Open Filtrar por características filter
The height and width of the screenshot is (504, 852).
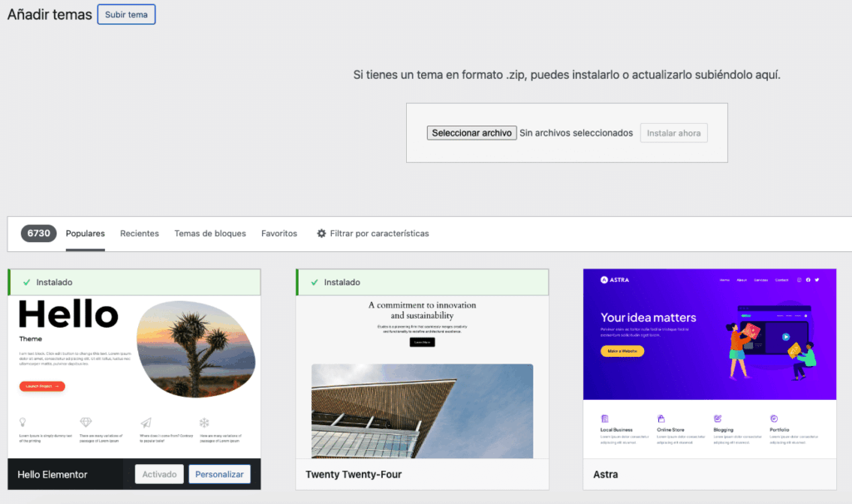click(374, 234)
